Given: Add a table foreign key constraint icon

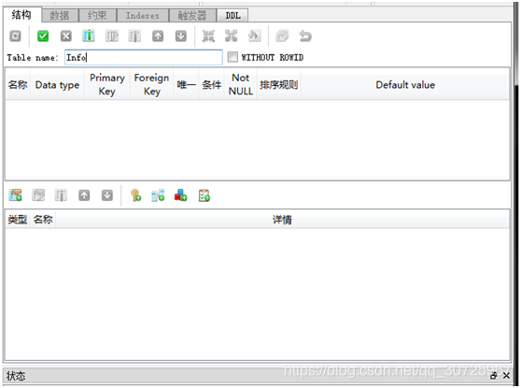Looking at the screenshot, I should [158, 195].
